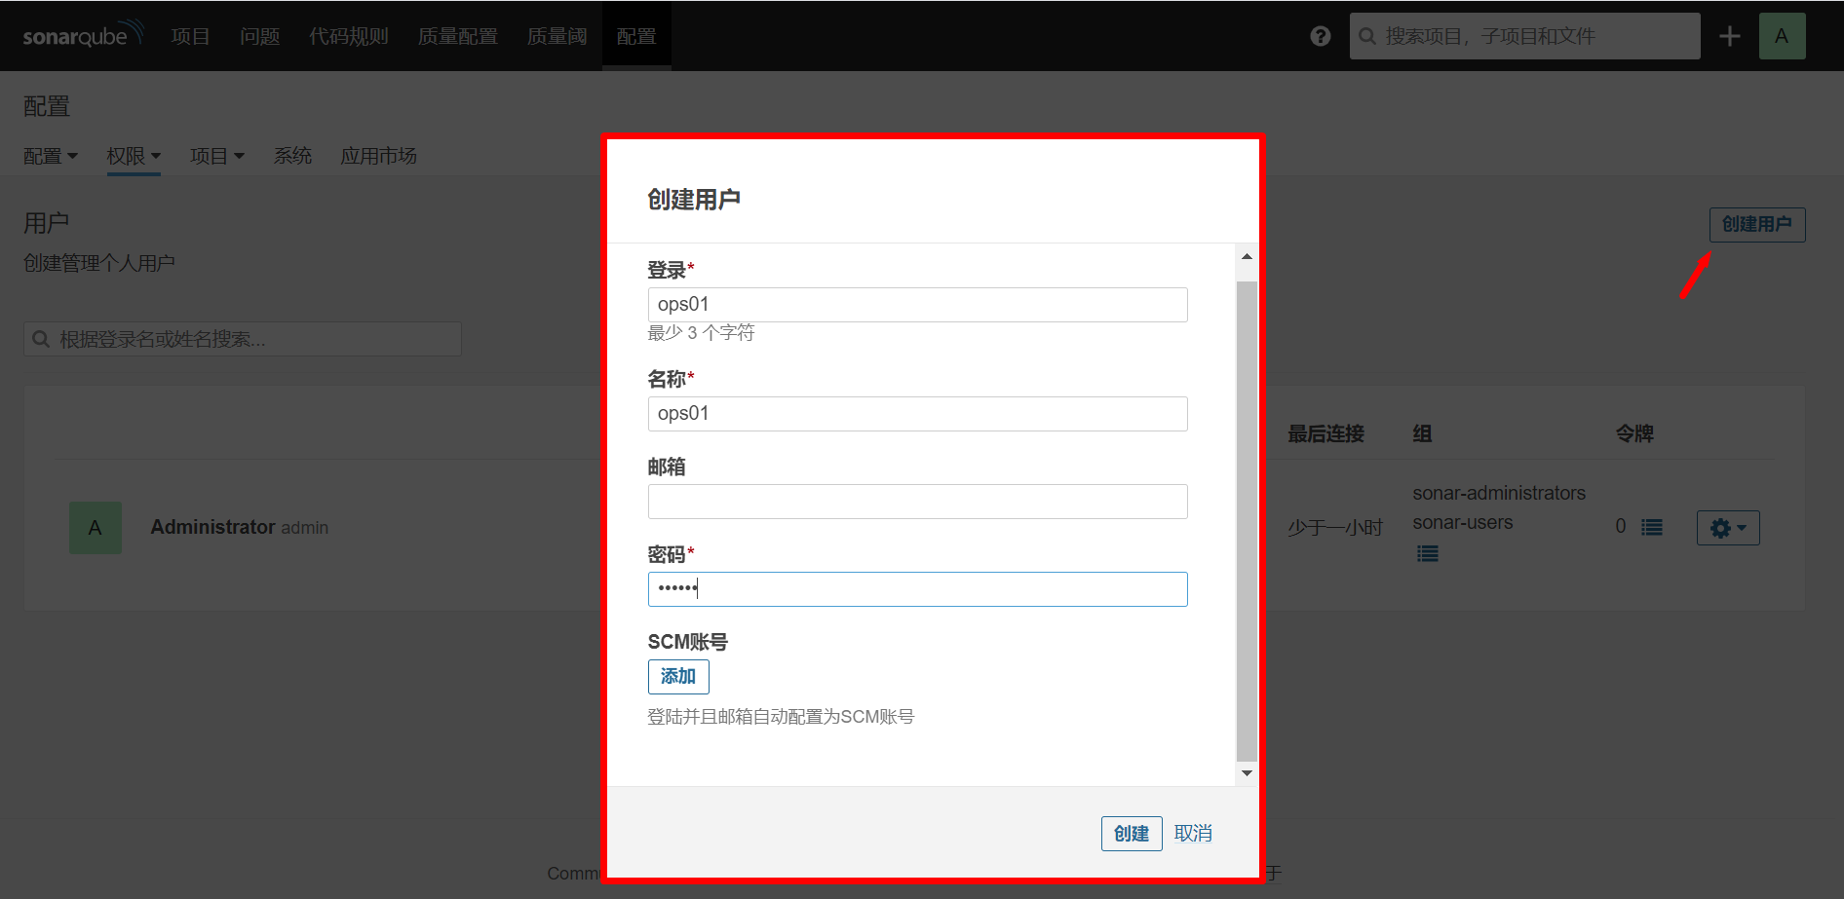Viewport: 1844px width, 899px height.
Task: Open the 系统 tab
Action: (x=292, y=156)
